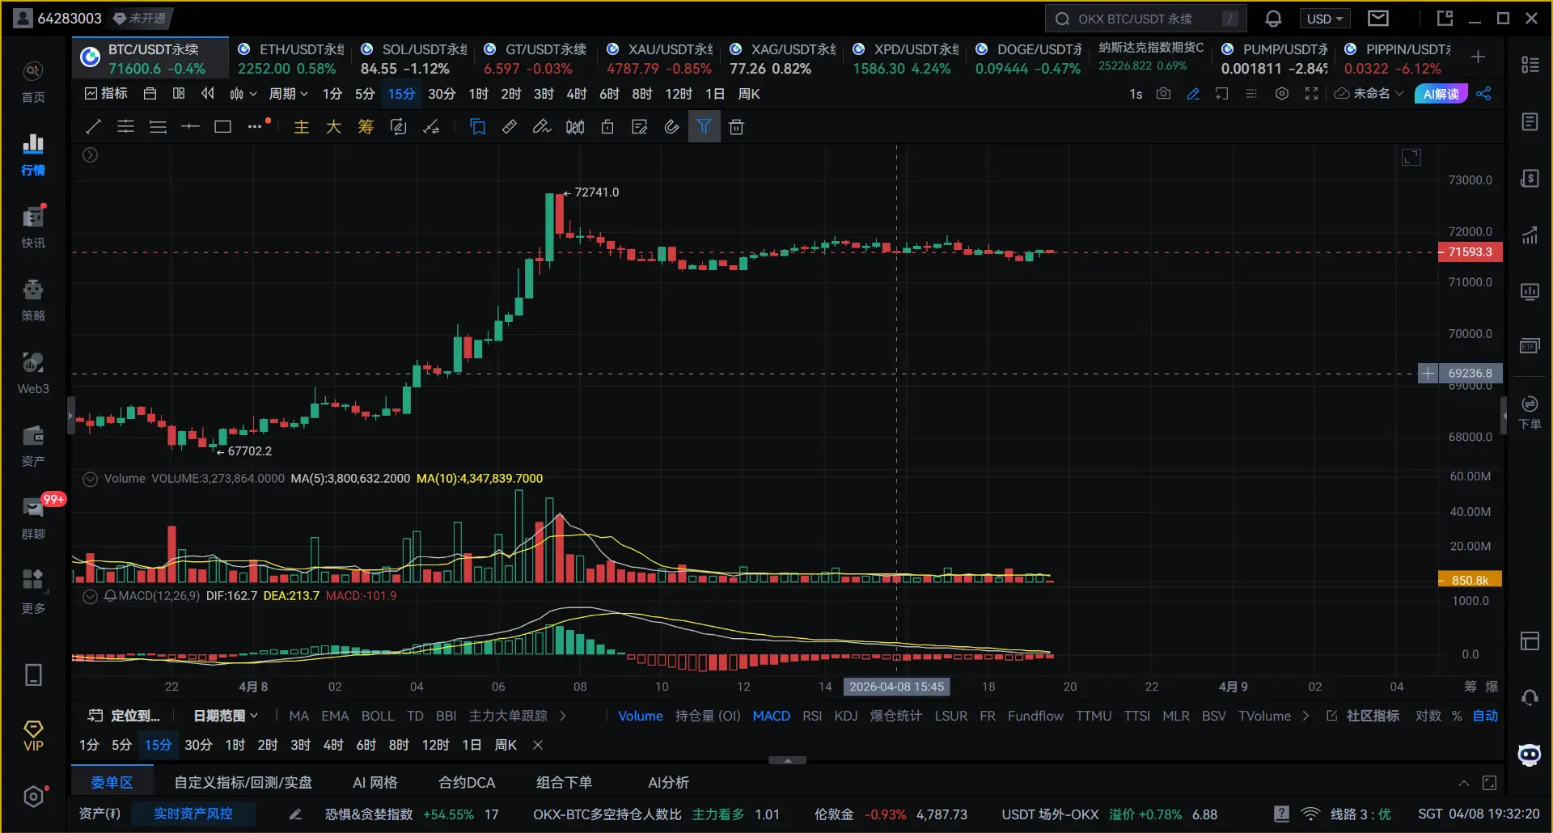Click the red 71593.3 price label

1470,252
